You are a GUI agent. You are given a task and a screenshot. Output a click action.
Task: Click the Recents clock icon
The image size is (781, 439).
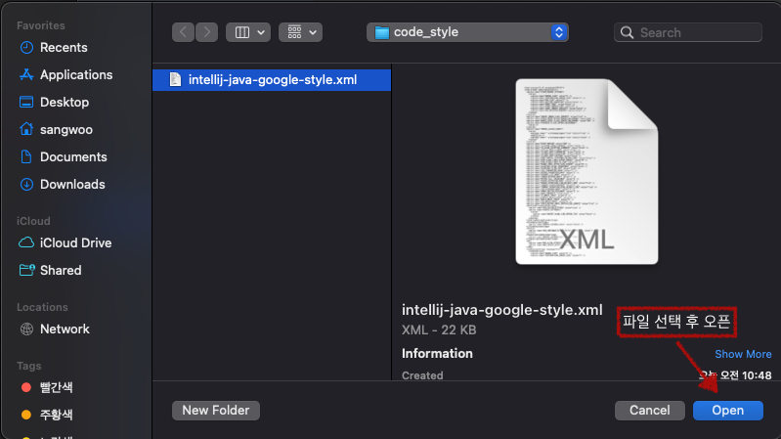(26, 47)
